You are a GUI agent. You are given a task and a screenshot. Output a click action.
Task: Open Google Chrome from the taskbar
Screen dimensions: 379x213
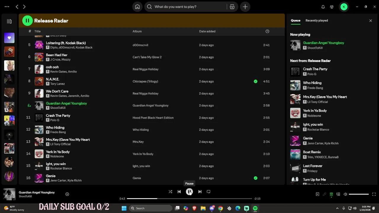pyautogui.click(x=221, y=208)
